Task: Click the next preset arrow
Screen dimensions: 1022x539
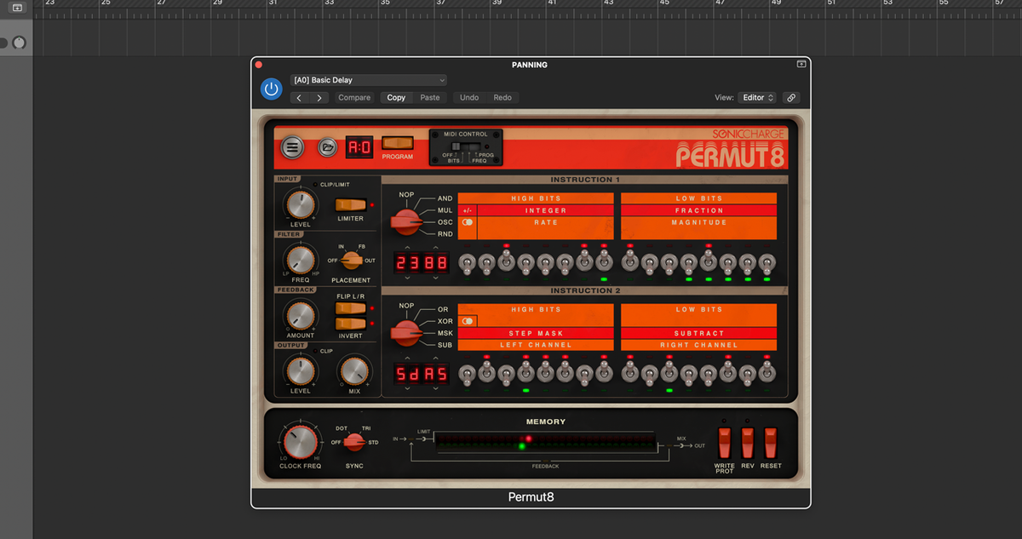Action: 319,97
